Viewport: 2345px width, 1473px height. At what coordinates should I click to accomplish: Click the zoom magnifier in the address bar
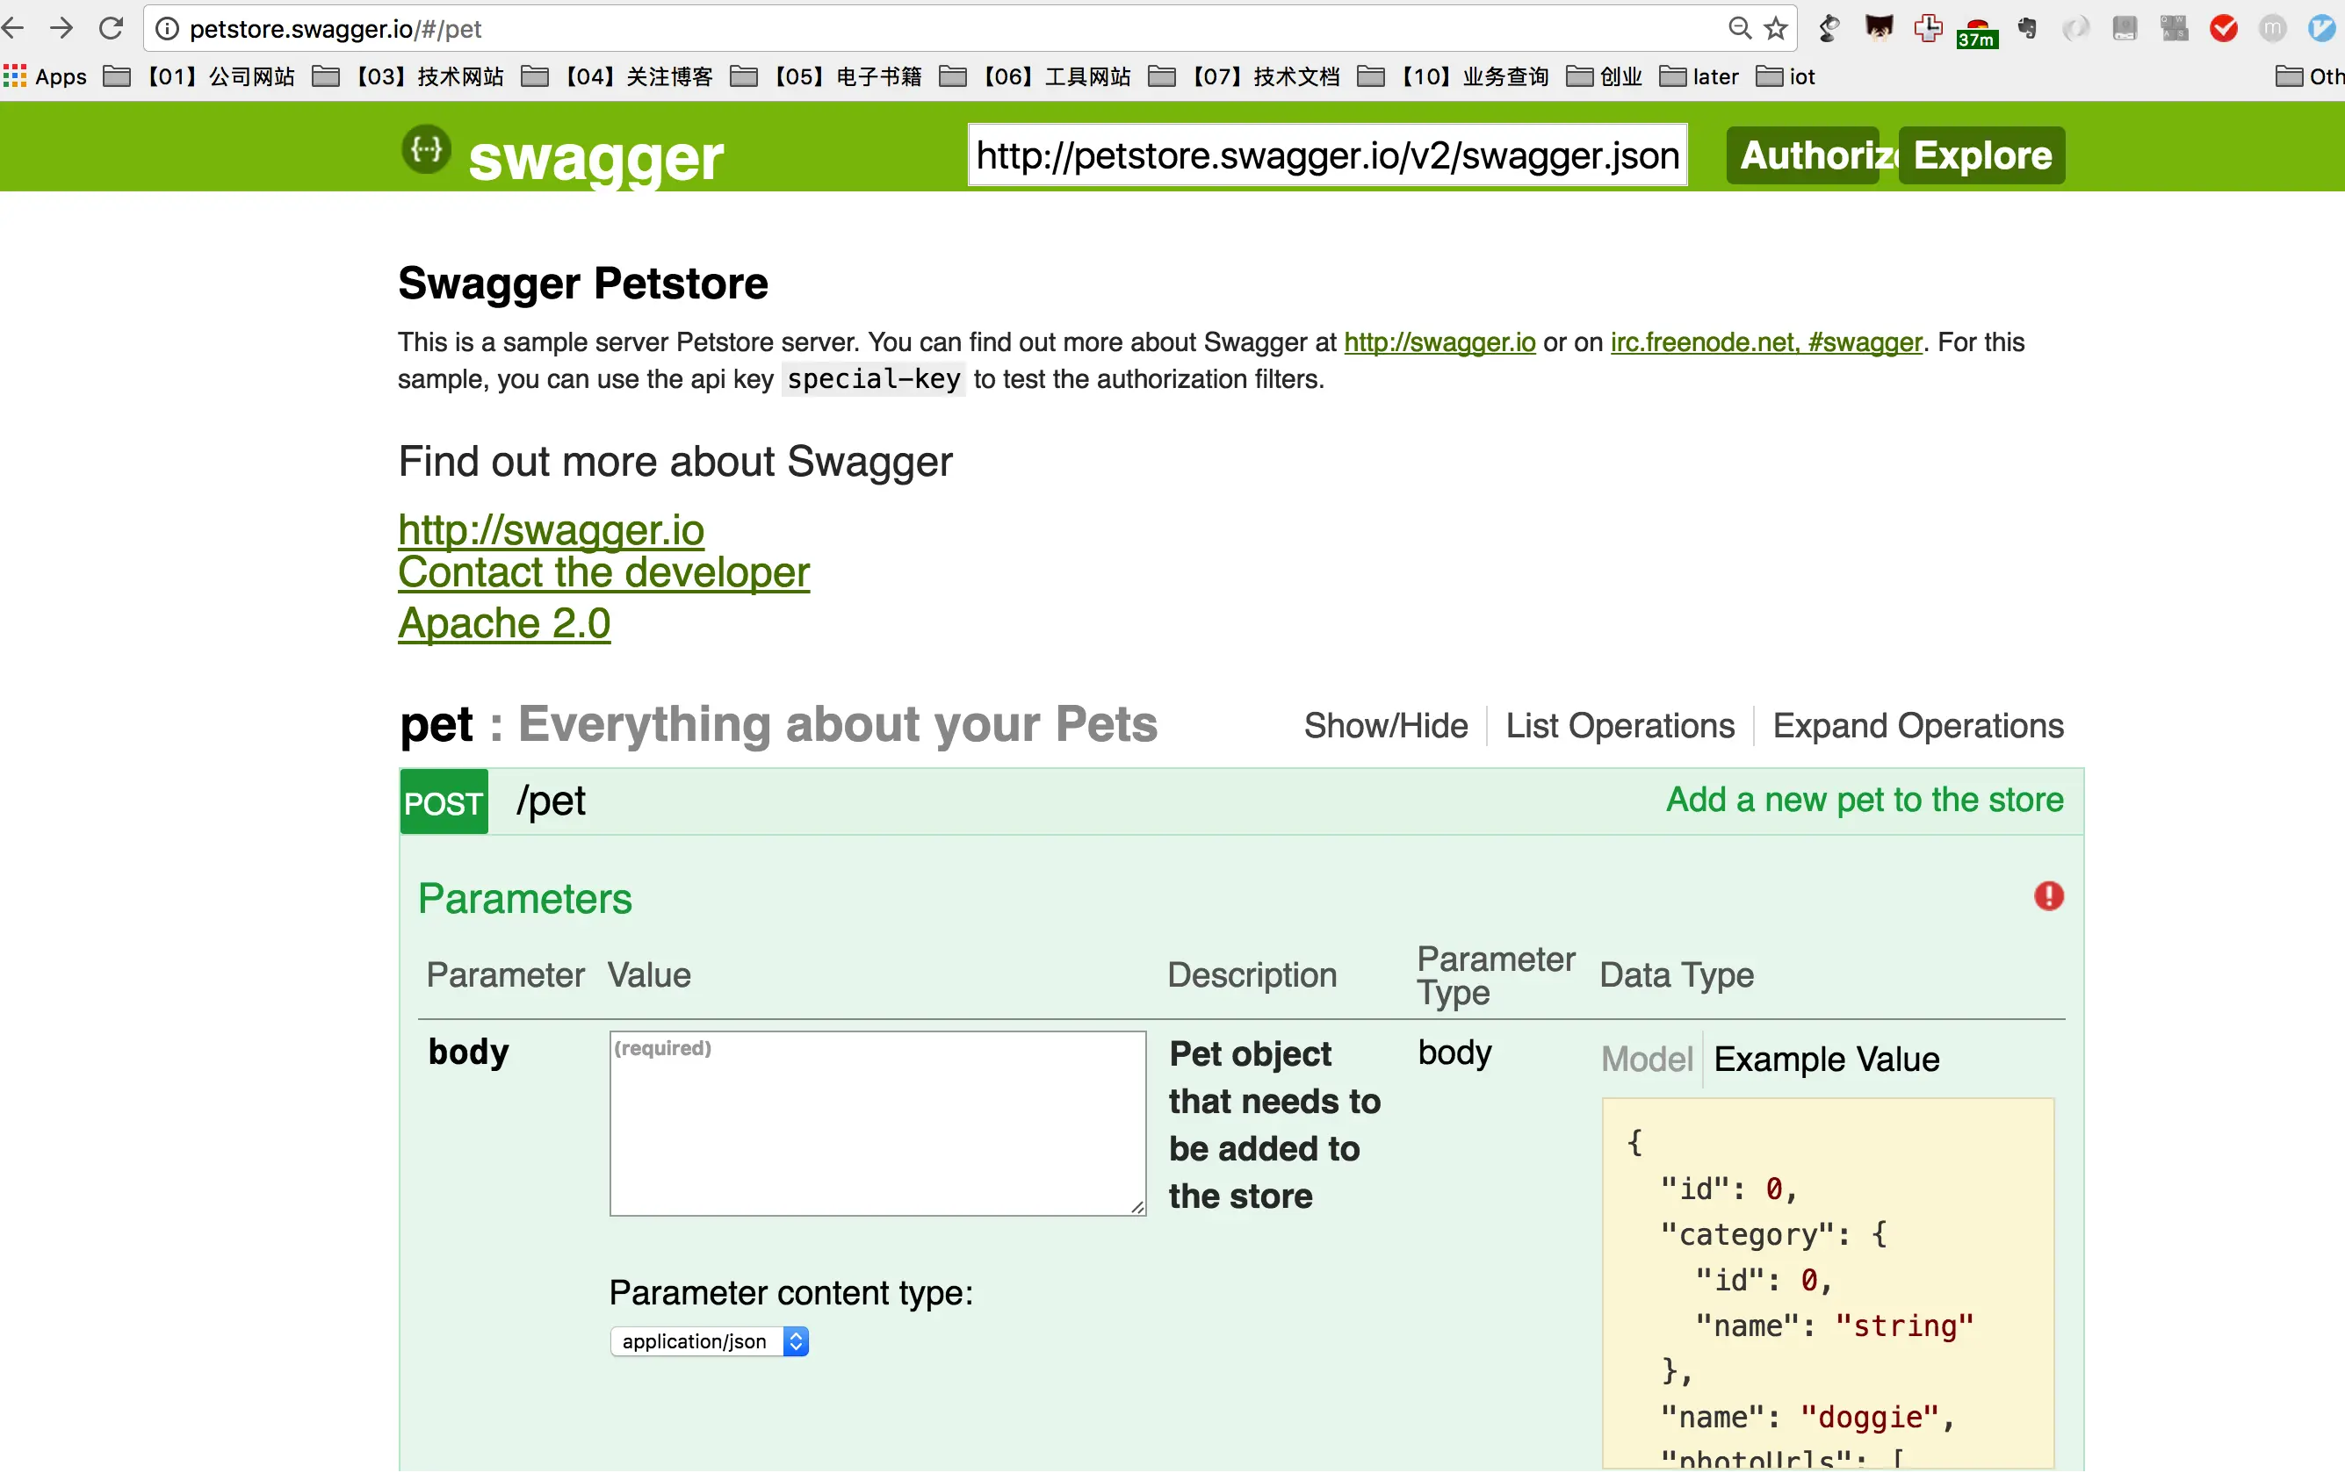[1739, 28]
